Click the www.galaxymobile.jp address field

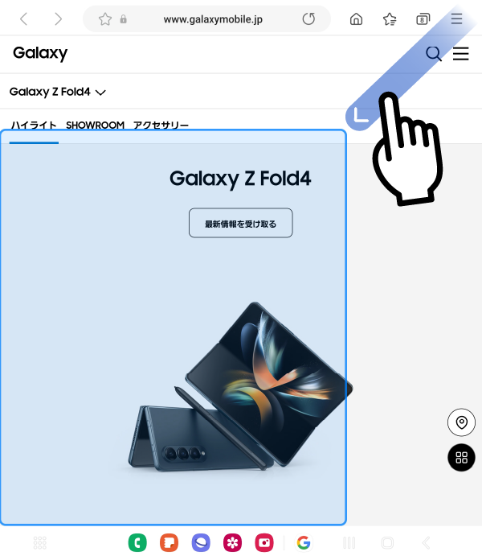click(213, 19)
